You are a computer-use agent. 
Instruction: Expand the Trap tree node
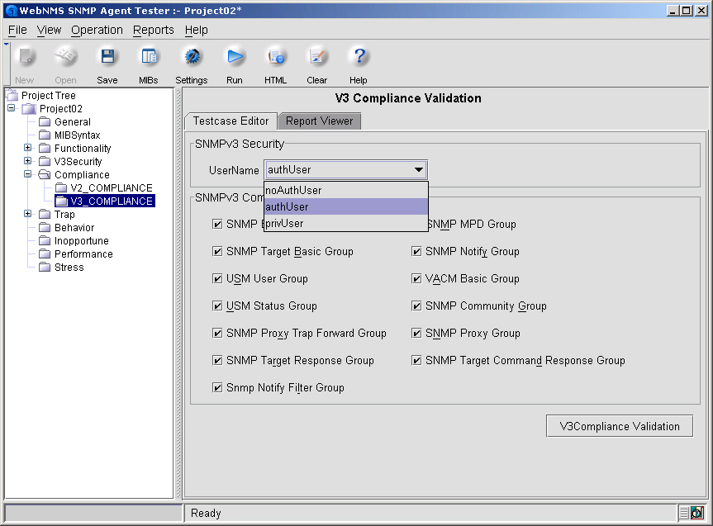click(28, 214)
